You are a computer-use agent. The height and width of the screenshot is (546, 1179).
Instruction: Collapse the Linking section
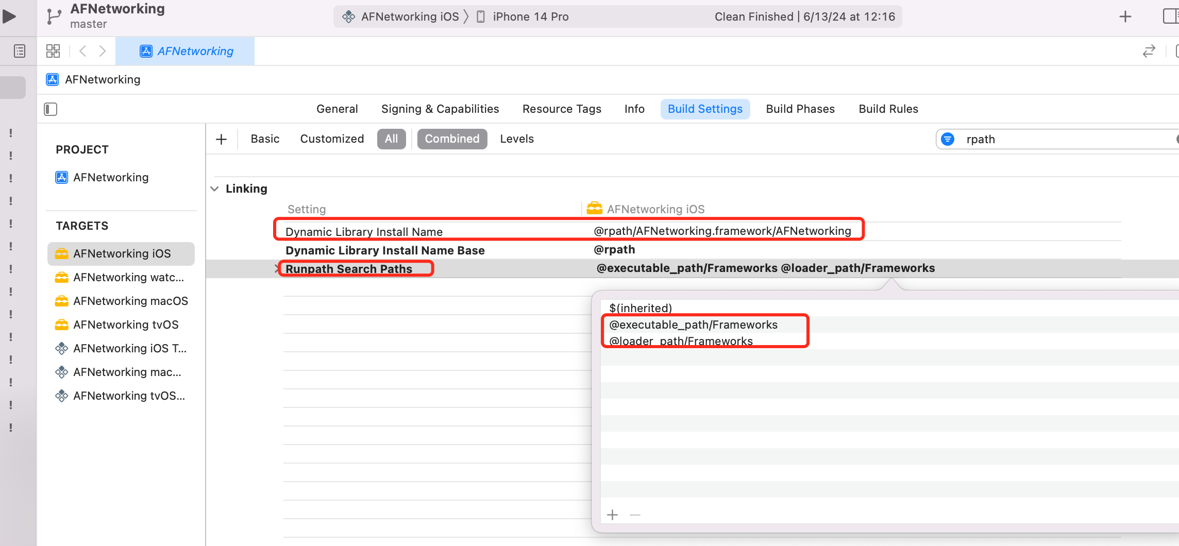point(215,189)
